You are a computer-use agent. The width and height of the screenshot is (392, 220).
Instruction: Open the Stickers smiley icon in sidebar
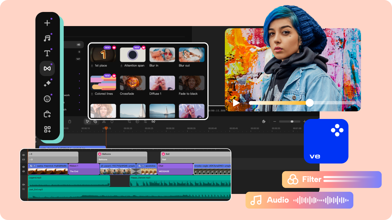47,99
